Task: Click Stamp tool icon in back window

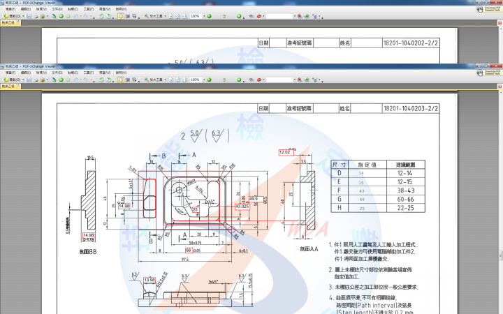Action: tap(259, 16)
